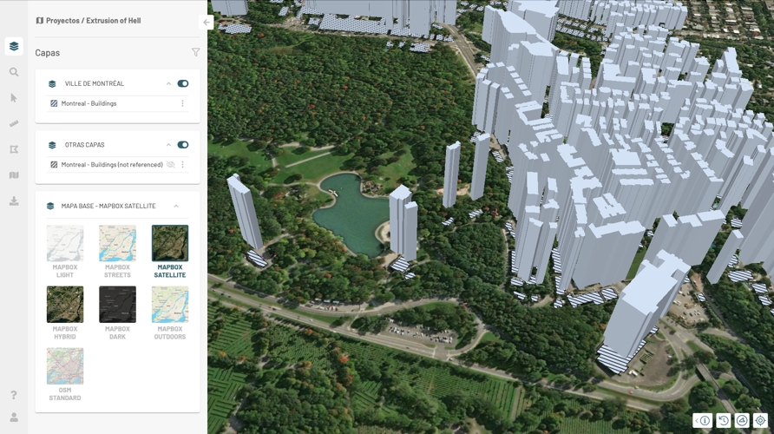Click the Proyectos breadcrumb link

62,21
